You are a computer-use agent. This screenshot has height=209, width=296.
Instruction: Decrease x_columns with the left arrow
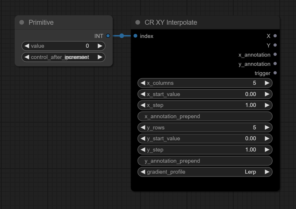coord(143,83)
